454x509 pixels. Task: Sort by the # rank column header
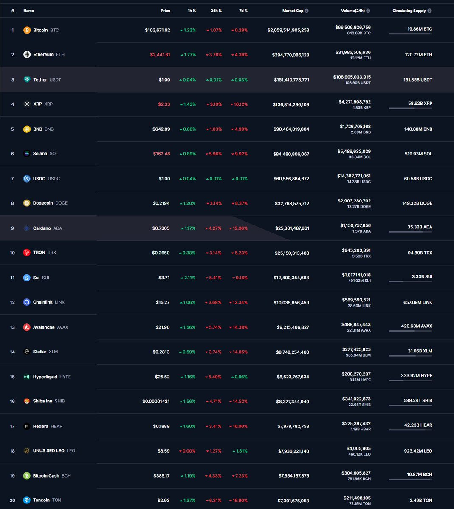13,11
